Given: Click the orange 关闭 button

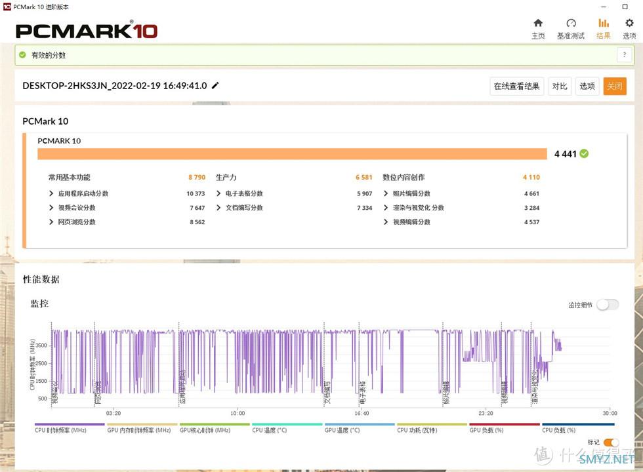Looking at the screenshot, I should click(615, 86).
